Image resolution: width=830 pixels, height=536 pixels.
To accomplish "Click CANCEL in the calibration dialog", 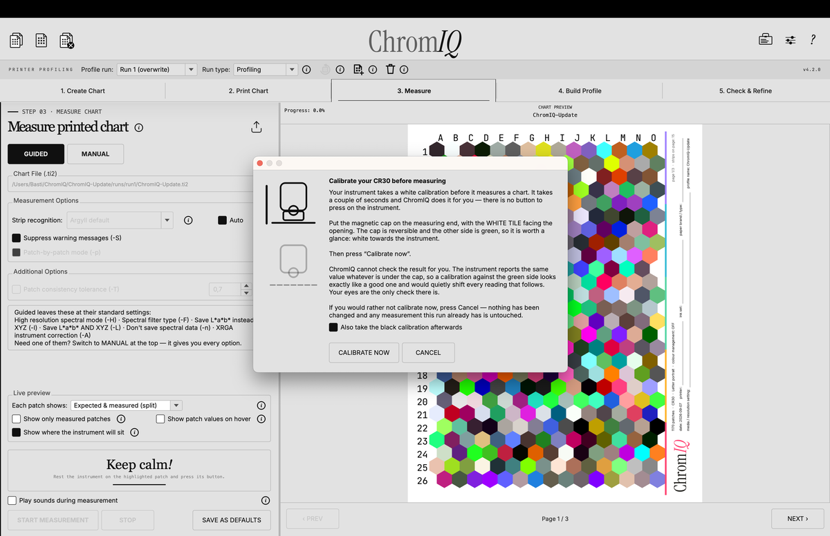I will 428,352.
